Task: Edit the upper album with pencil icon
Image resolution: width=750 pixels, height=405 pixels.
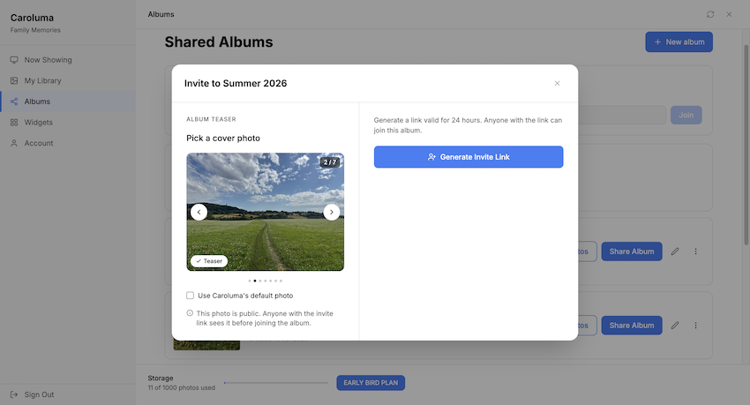Action: click(675, 251)
